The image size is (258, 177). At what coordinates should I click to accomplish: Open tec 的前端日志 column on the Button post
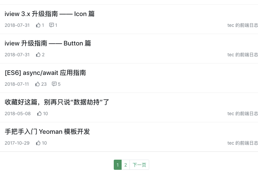[x=243, y=55]
